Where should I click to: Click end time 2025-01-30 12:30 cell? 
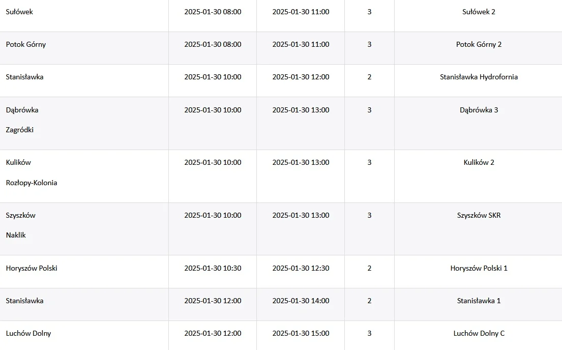click(301, 272)
